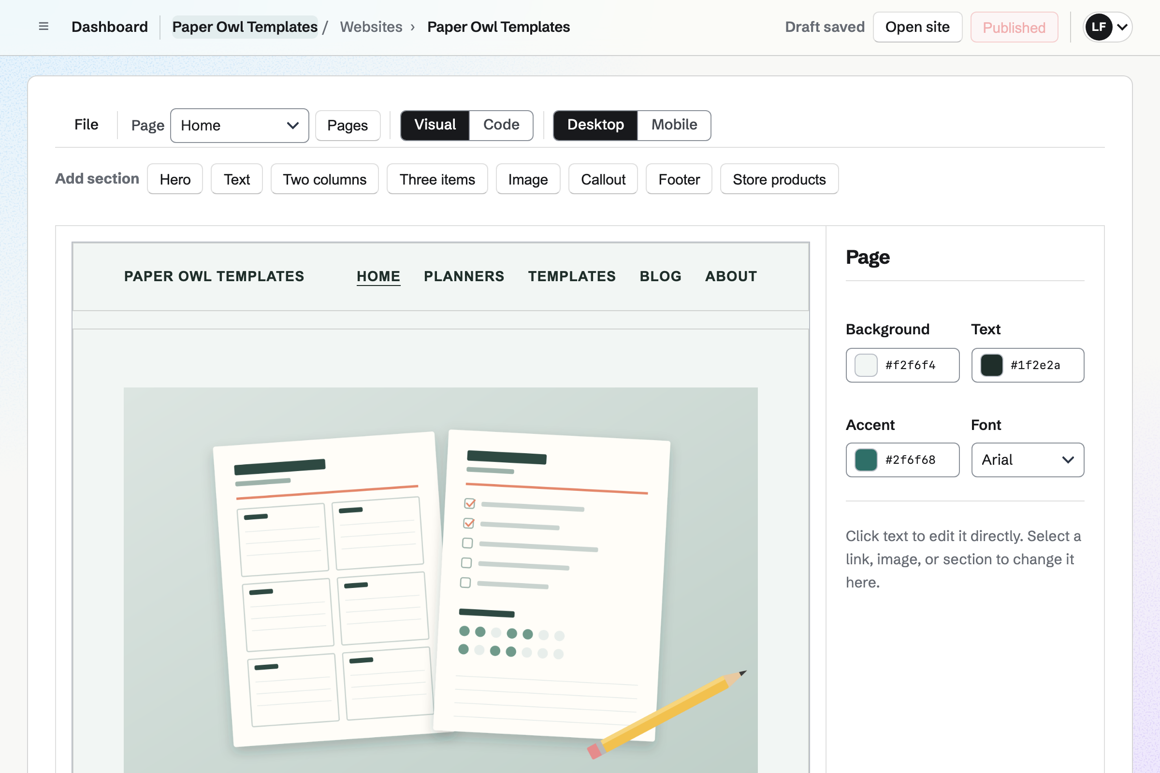Click the Draft saved status text

pos(825,27)
